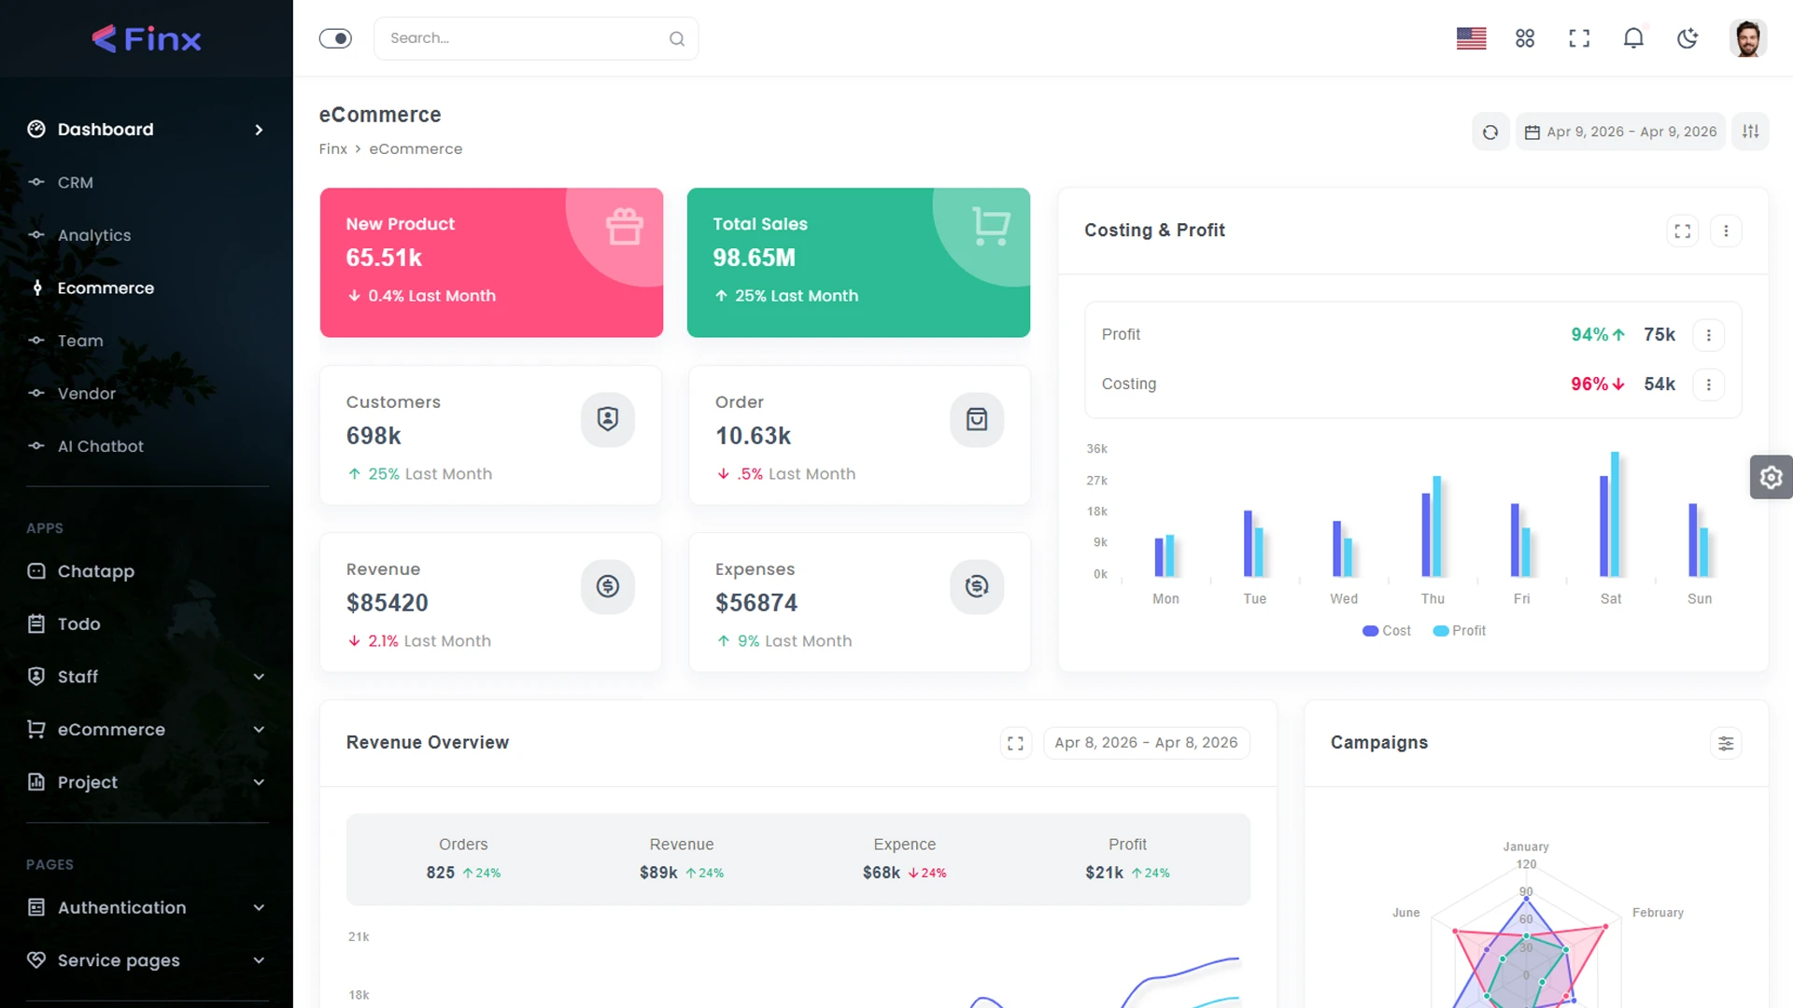Click the Service pages heart icon
Viewport: 1793px width, 1008px height.
36,959
